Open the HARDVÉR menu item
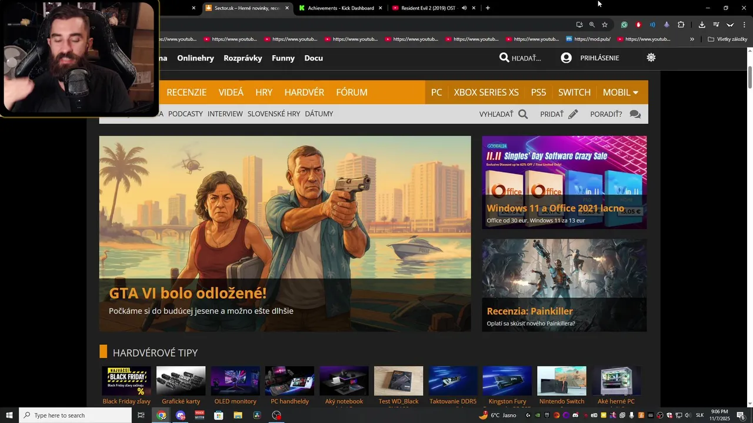The height and width of the screenshot is (423, 753). [x=304, y=92]
